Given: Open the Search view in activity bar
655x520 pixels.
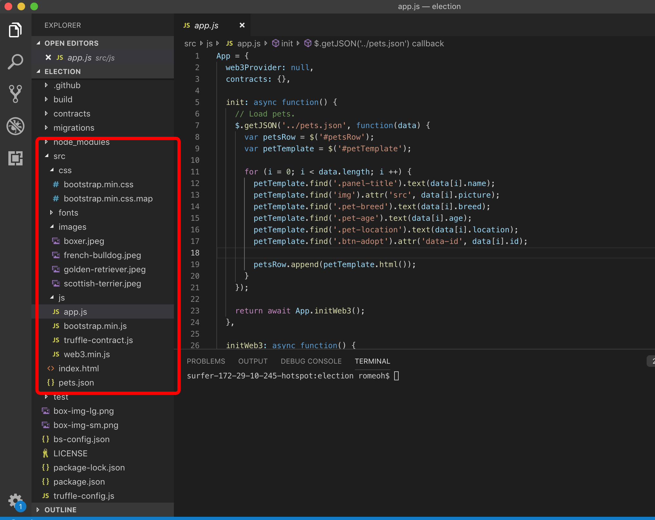Looking at the screenshot, I should (x=15, y=61).
